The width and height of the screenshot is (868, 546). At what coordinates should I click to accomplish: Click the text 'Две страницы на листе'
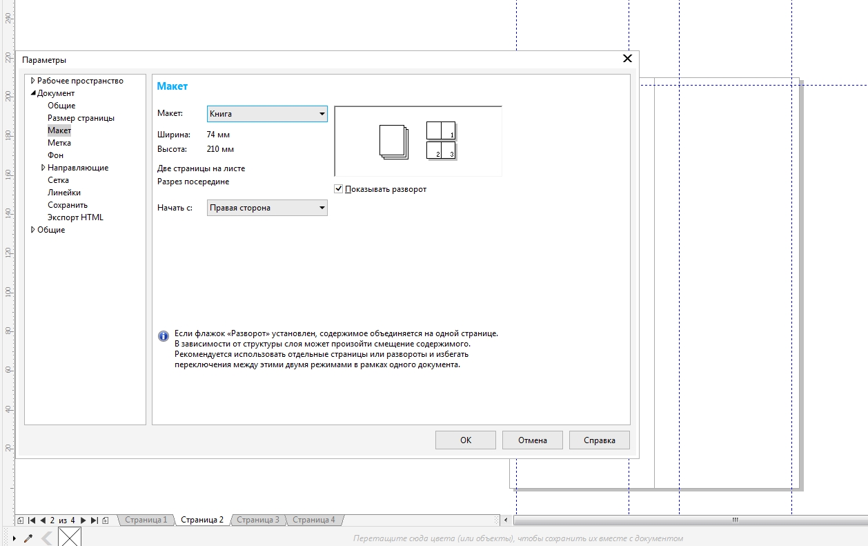(x=201, y=168)
